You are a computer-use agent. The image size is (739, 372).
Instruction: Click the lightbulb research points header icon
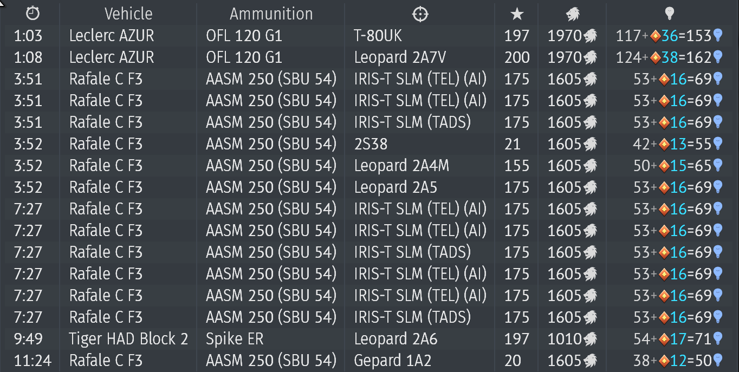pyautogui.click(x=669, y=14)
